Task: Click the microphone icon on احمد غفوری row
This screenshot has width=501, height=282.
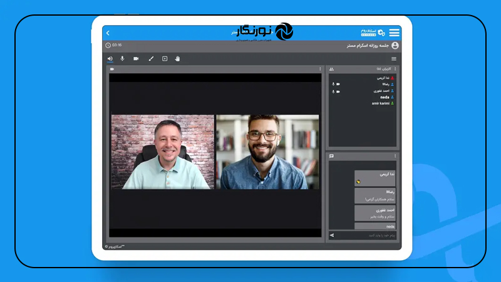Action: click(333, 91)
